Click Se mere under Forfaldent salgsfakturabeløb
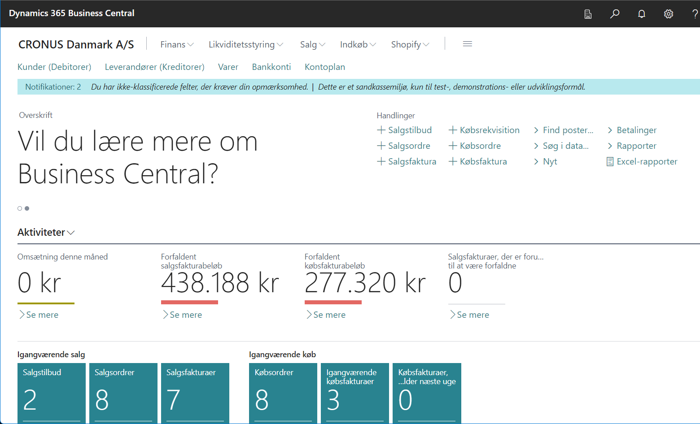This screenshot has height=424, width=700. click(182, 315)
